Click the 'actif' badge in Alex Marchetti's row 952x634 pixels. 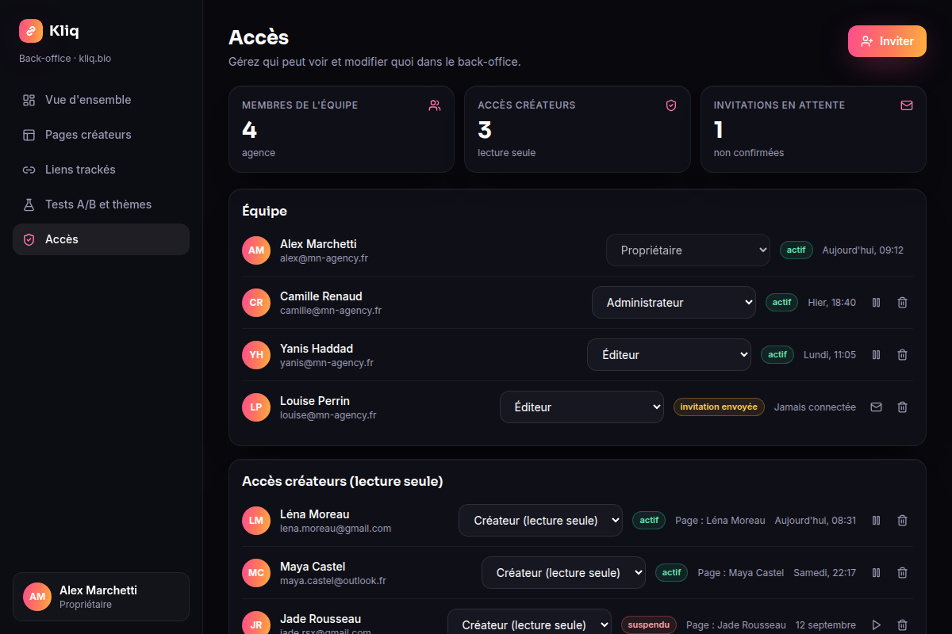click(797, 250)
